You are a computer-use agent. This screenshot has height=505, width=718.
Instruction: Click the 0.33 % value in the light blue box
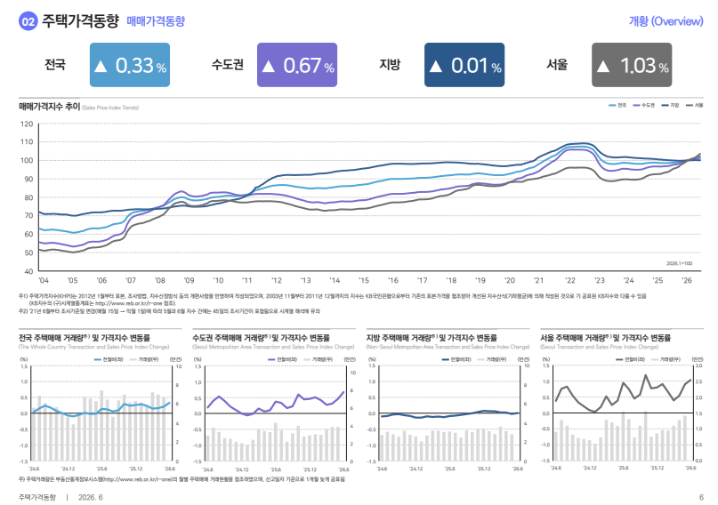(141, 66)
